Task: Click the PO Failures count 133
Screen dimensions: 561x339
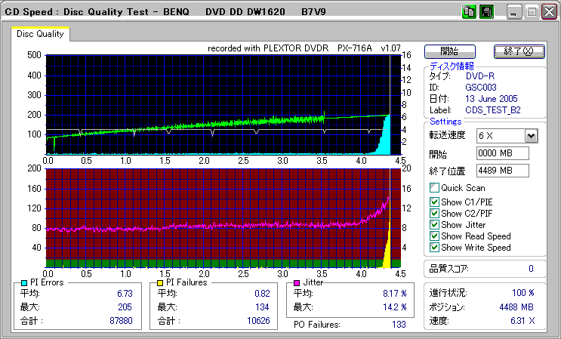Action: [399, 325]
